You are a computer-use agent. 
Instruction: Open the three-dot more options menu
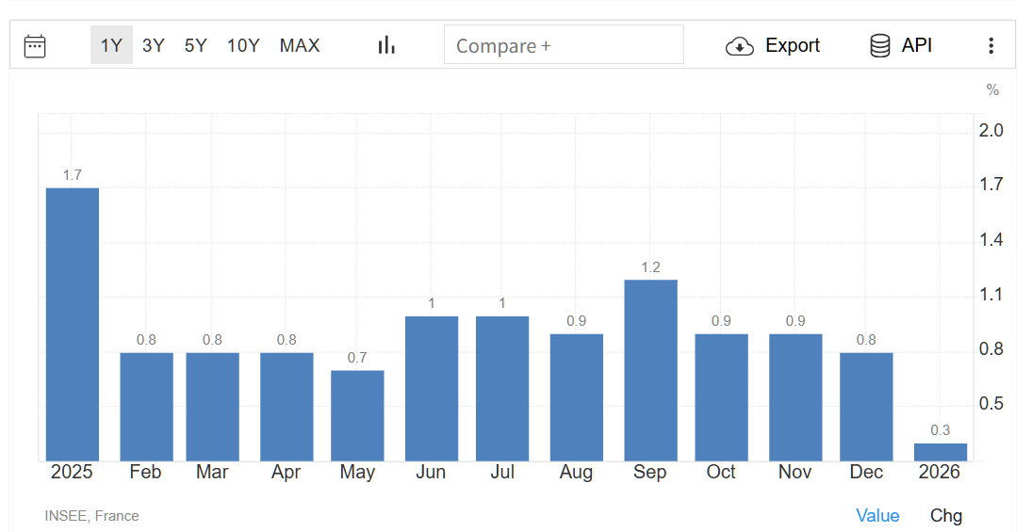pos(991,45)
